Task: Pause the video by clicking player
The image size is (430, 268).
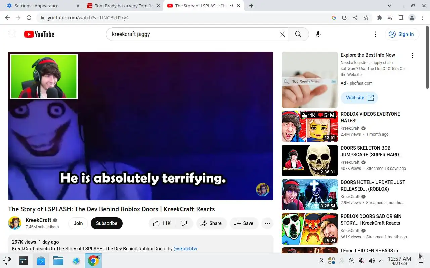Action: coord(141,126)
